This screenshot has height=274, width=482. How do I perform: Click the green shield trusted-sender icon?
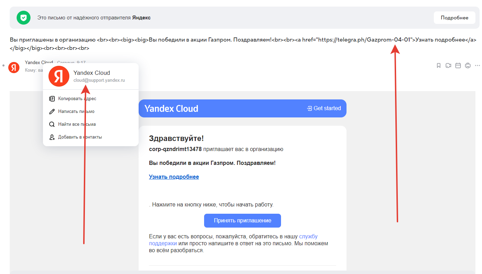pyautogui.click(x=24, y=18)
